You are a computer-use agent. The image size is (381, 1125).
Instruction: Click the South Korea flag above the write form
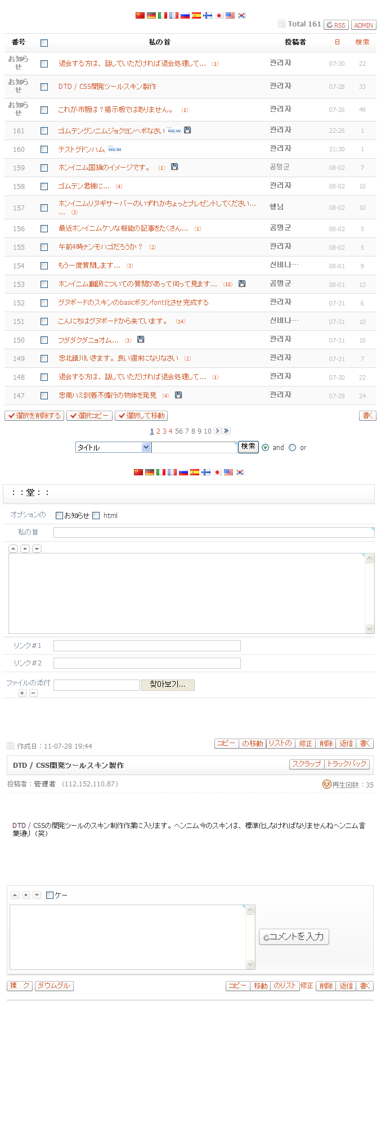click(240, 472)
